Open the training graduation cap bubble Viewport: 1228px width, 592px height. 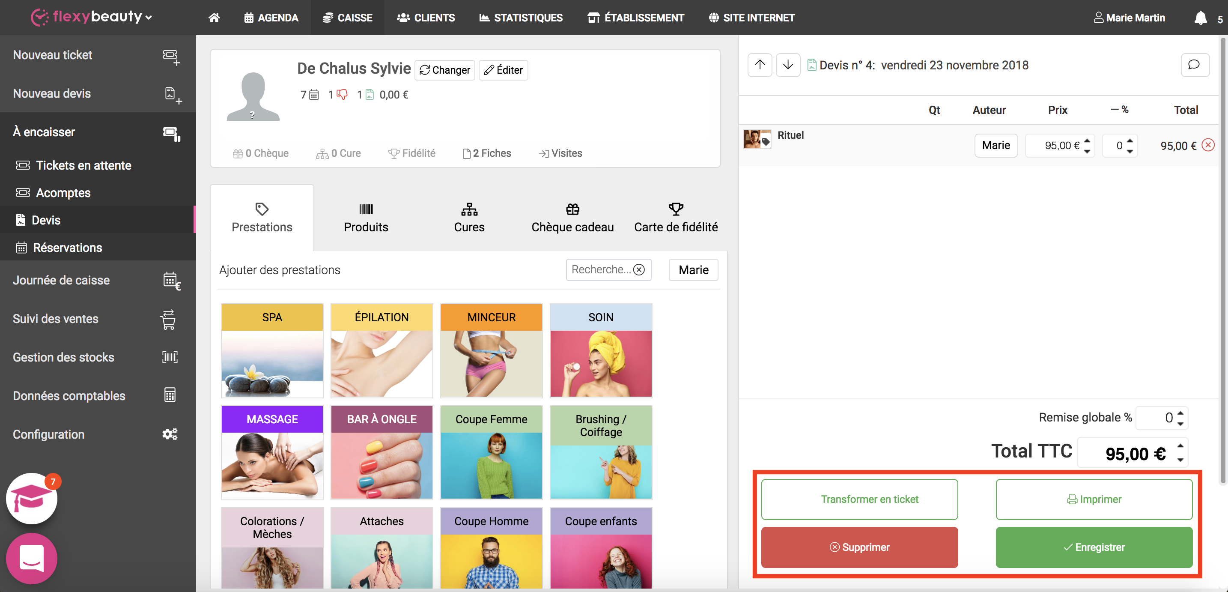tap(31, 498)
